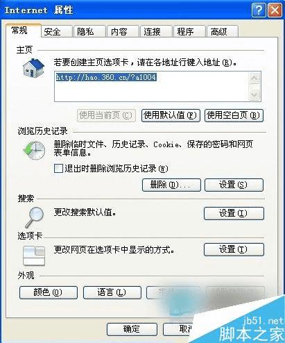Click 使用空白页 button
This screenshot has height=343, width=285.
234,115
